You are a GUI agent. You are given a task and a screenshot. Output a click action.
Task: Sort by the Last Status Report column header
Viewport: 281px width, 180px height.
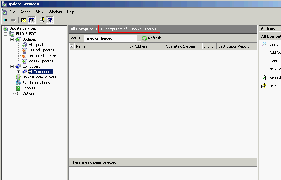point(237,46)
